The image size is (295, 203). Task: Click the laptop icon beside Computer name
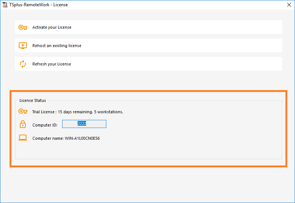coord(23,138)
